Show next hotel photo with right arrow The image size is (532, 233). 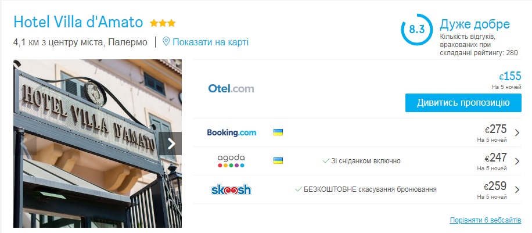coord(170,144)
